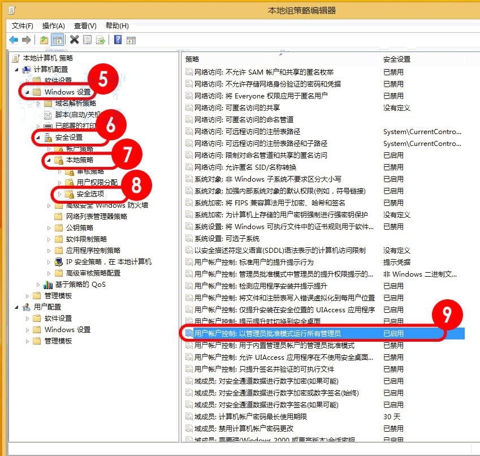The image size is (480, 456).
Task: Sort by the 安全设置 column header
Action: [397, 59]
